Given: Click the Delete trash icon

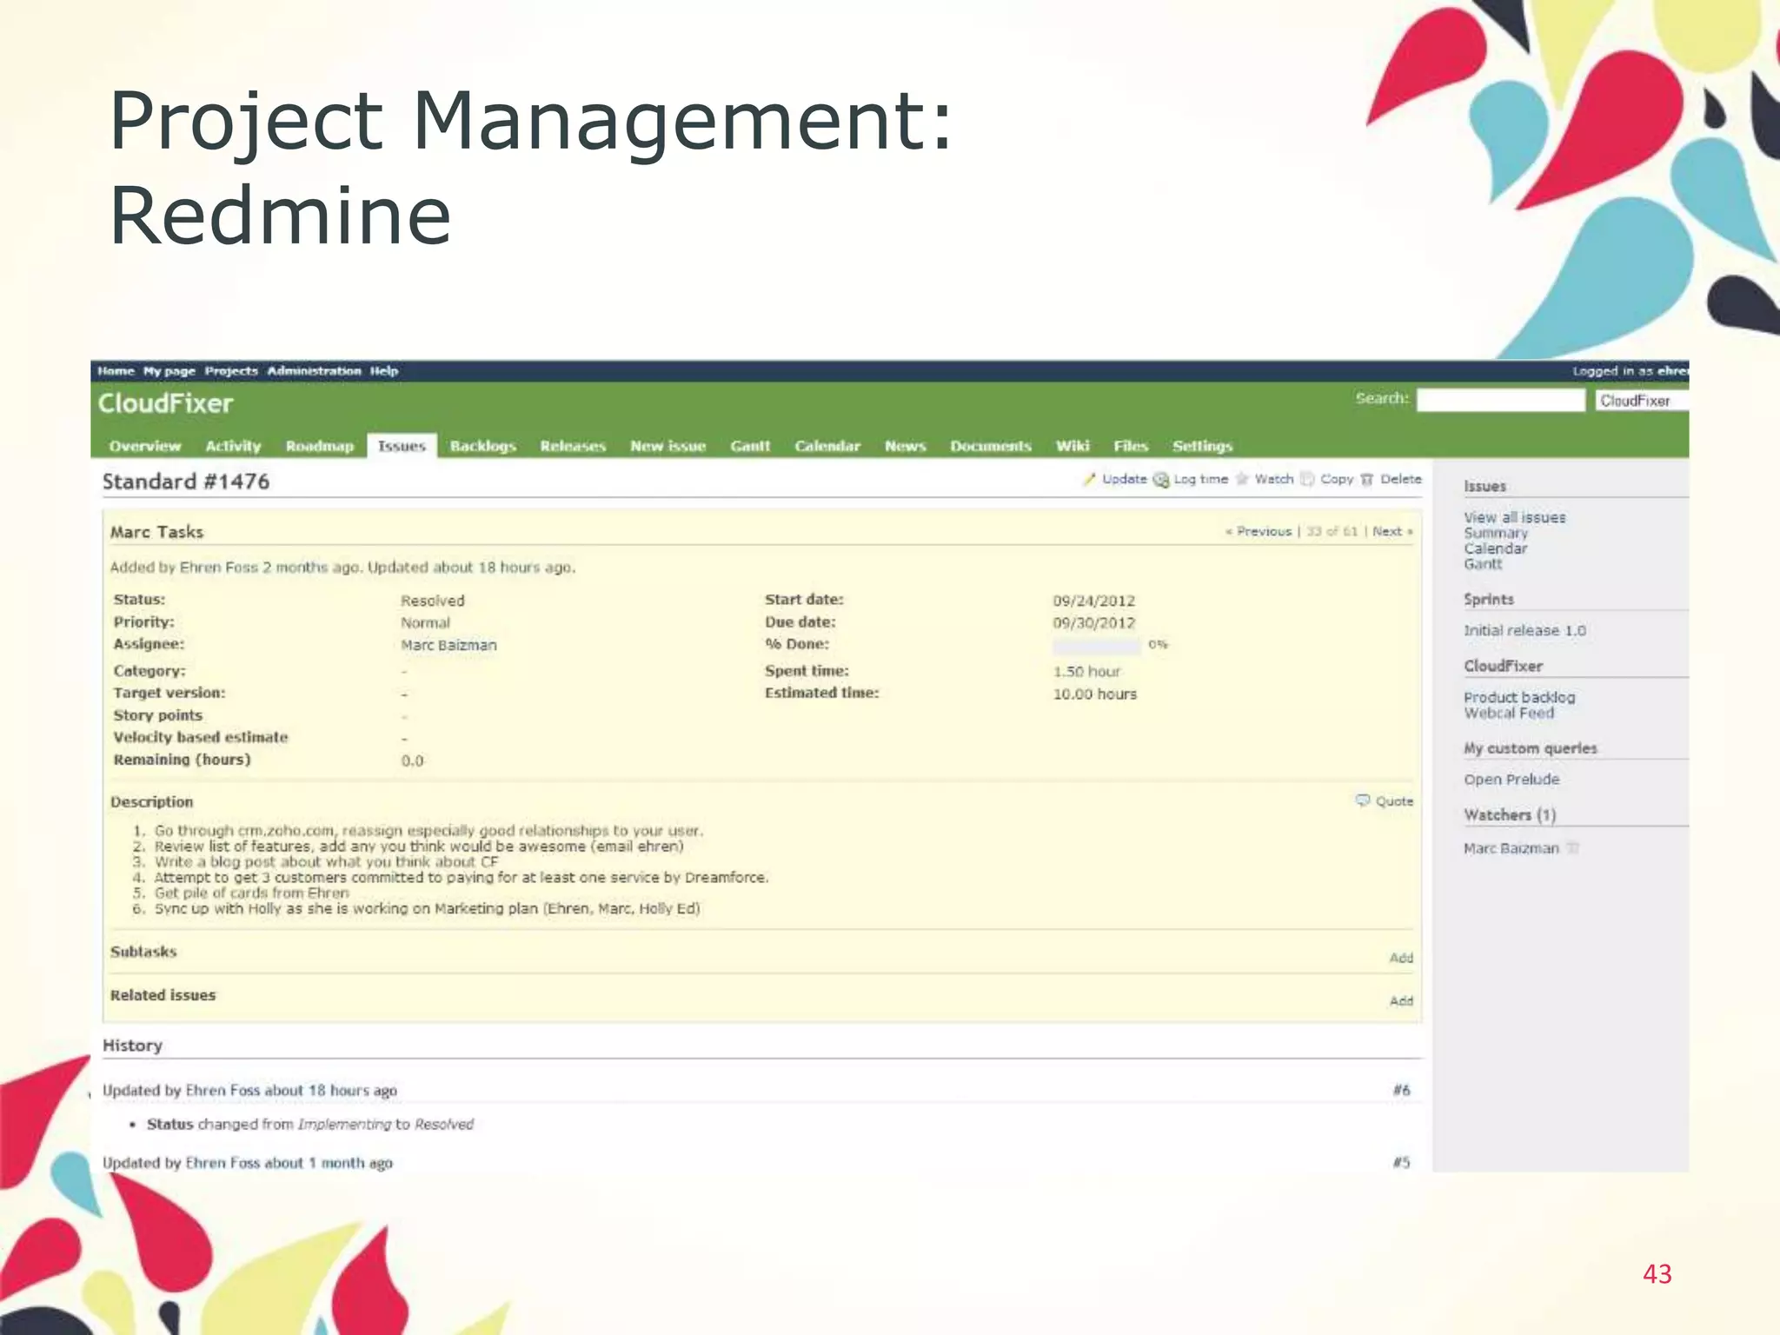Looking at the screenshot, I should tap(1367, 480).
